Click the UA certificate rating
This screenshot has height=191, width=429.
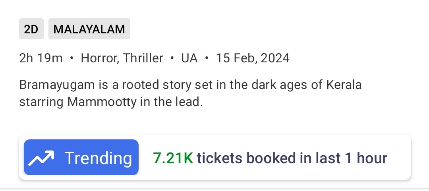click(189, 58)
